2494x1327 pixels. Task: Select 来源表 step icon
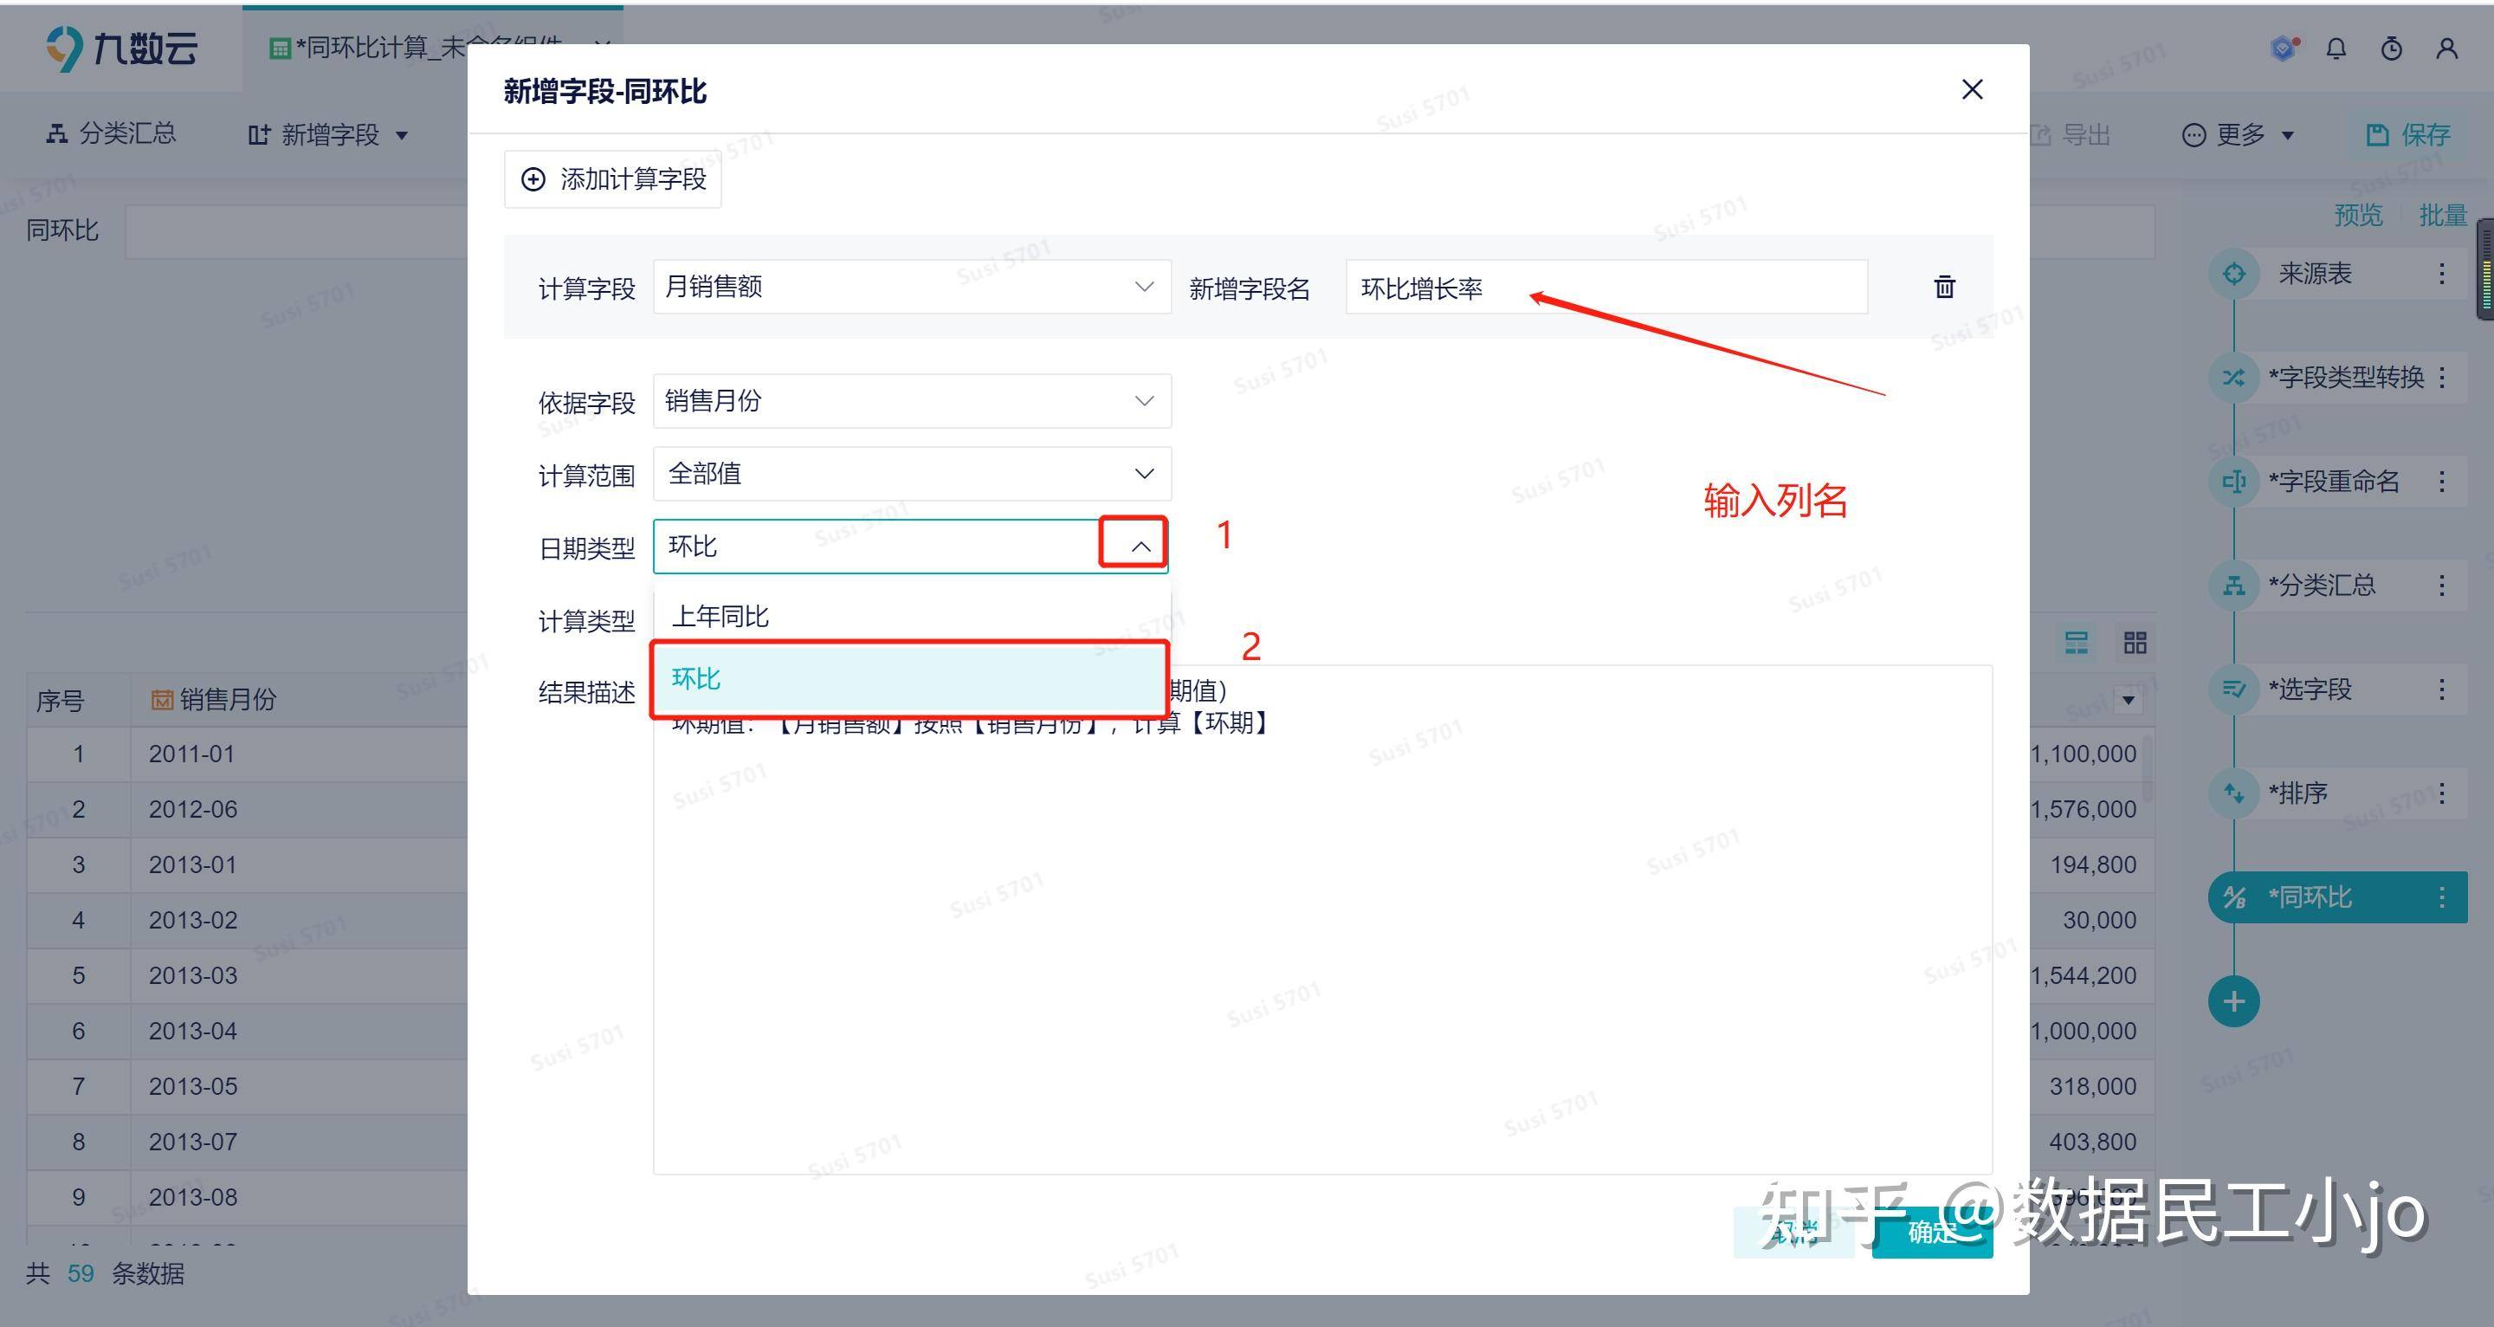click(x=2233, y=273)
